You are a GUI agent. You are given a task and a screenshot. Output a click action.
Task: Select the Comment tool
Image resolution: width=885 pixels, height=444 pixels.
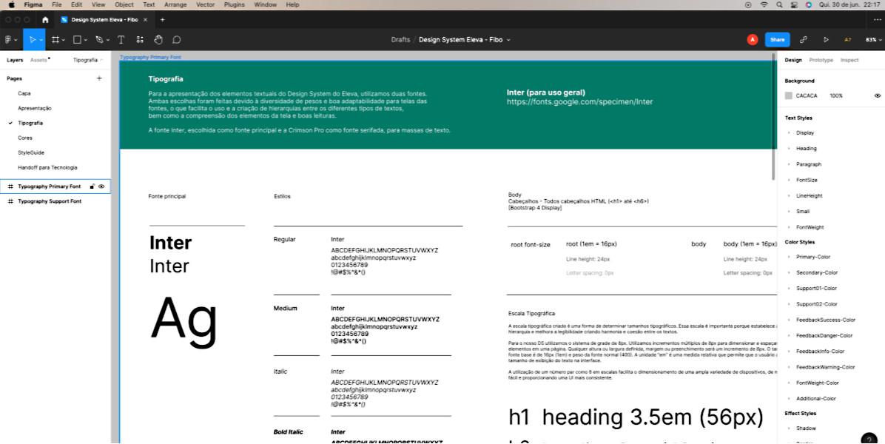click(177, 39)
